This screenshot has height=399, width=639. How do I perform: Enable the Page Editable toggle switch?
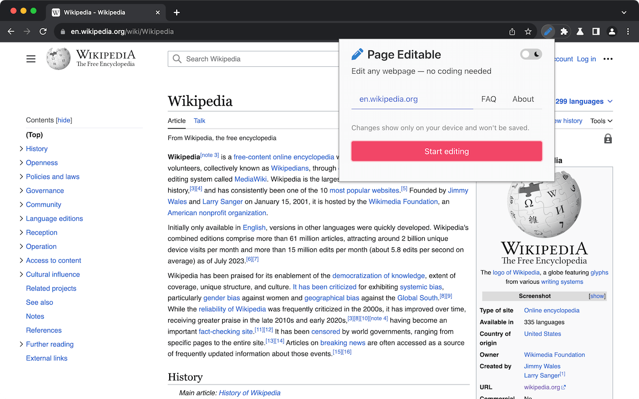[x=531, y=54]
